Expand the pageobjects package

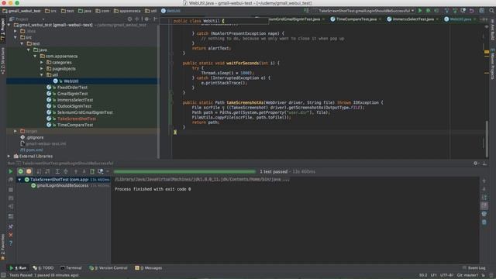[x=42, y=69]
